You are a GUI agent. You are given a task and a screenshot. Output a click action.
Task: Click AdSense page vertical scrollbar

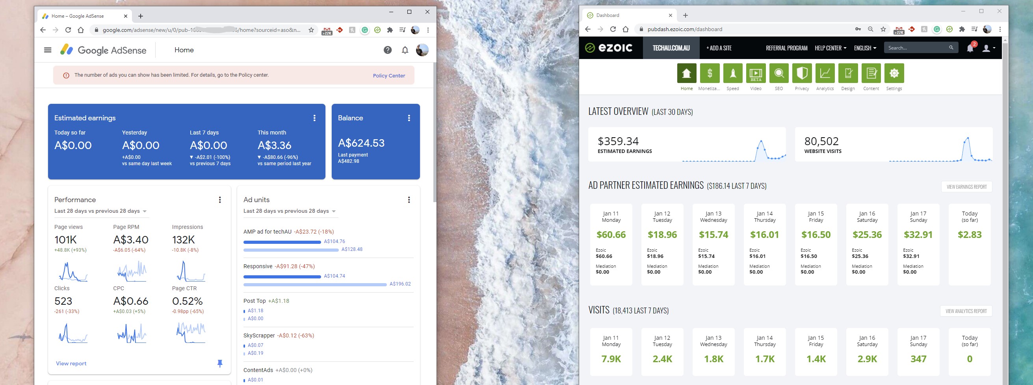click(434, 132)
